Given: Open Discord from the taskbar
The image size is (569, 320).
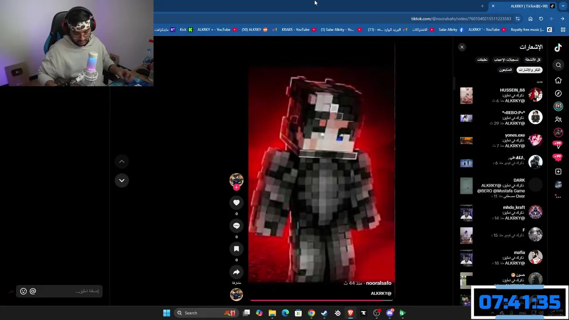Looking at the screenshot, I should coord(390,313).
